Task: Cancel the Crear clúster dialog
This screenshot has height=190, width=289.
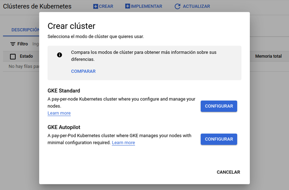Action: (228, 172)
